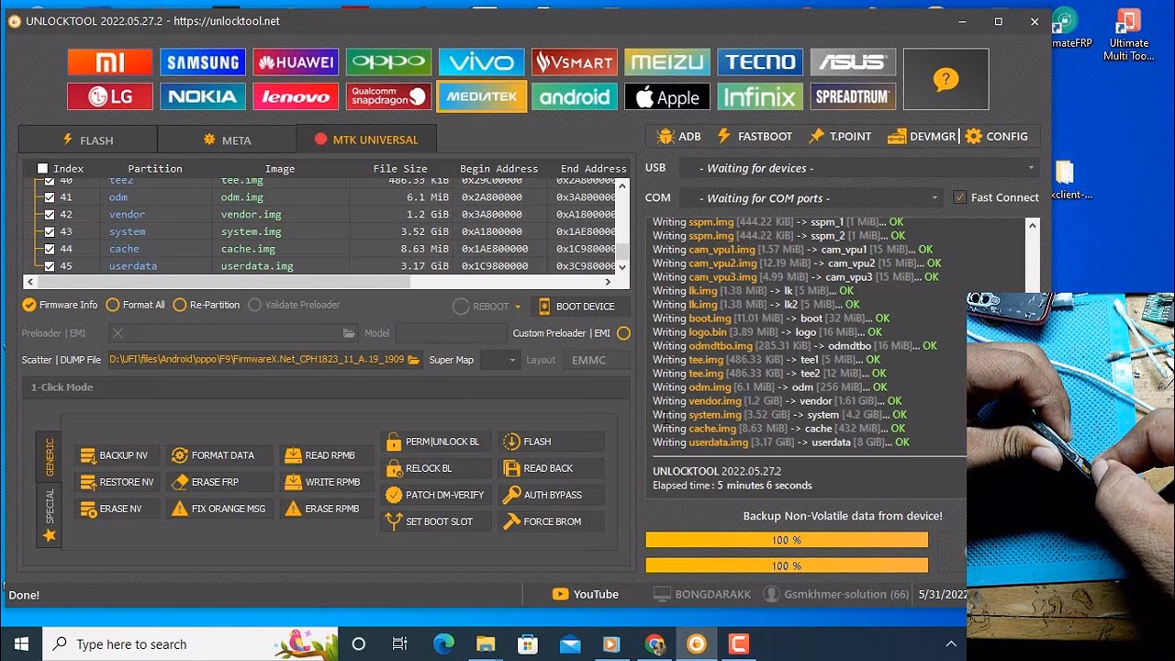The height and width of the screenshot is (661, 1175).
Task: Choose the Samsung brand tile
Action: 203,62
